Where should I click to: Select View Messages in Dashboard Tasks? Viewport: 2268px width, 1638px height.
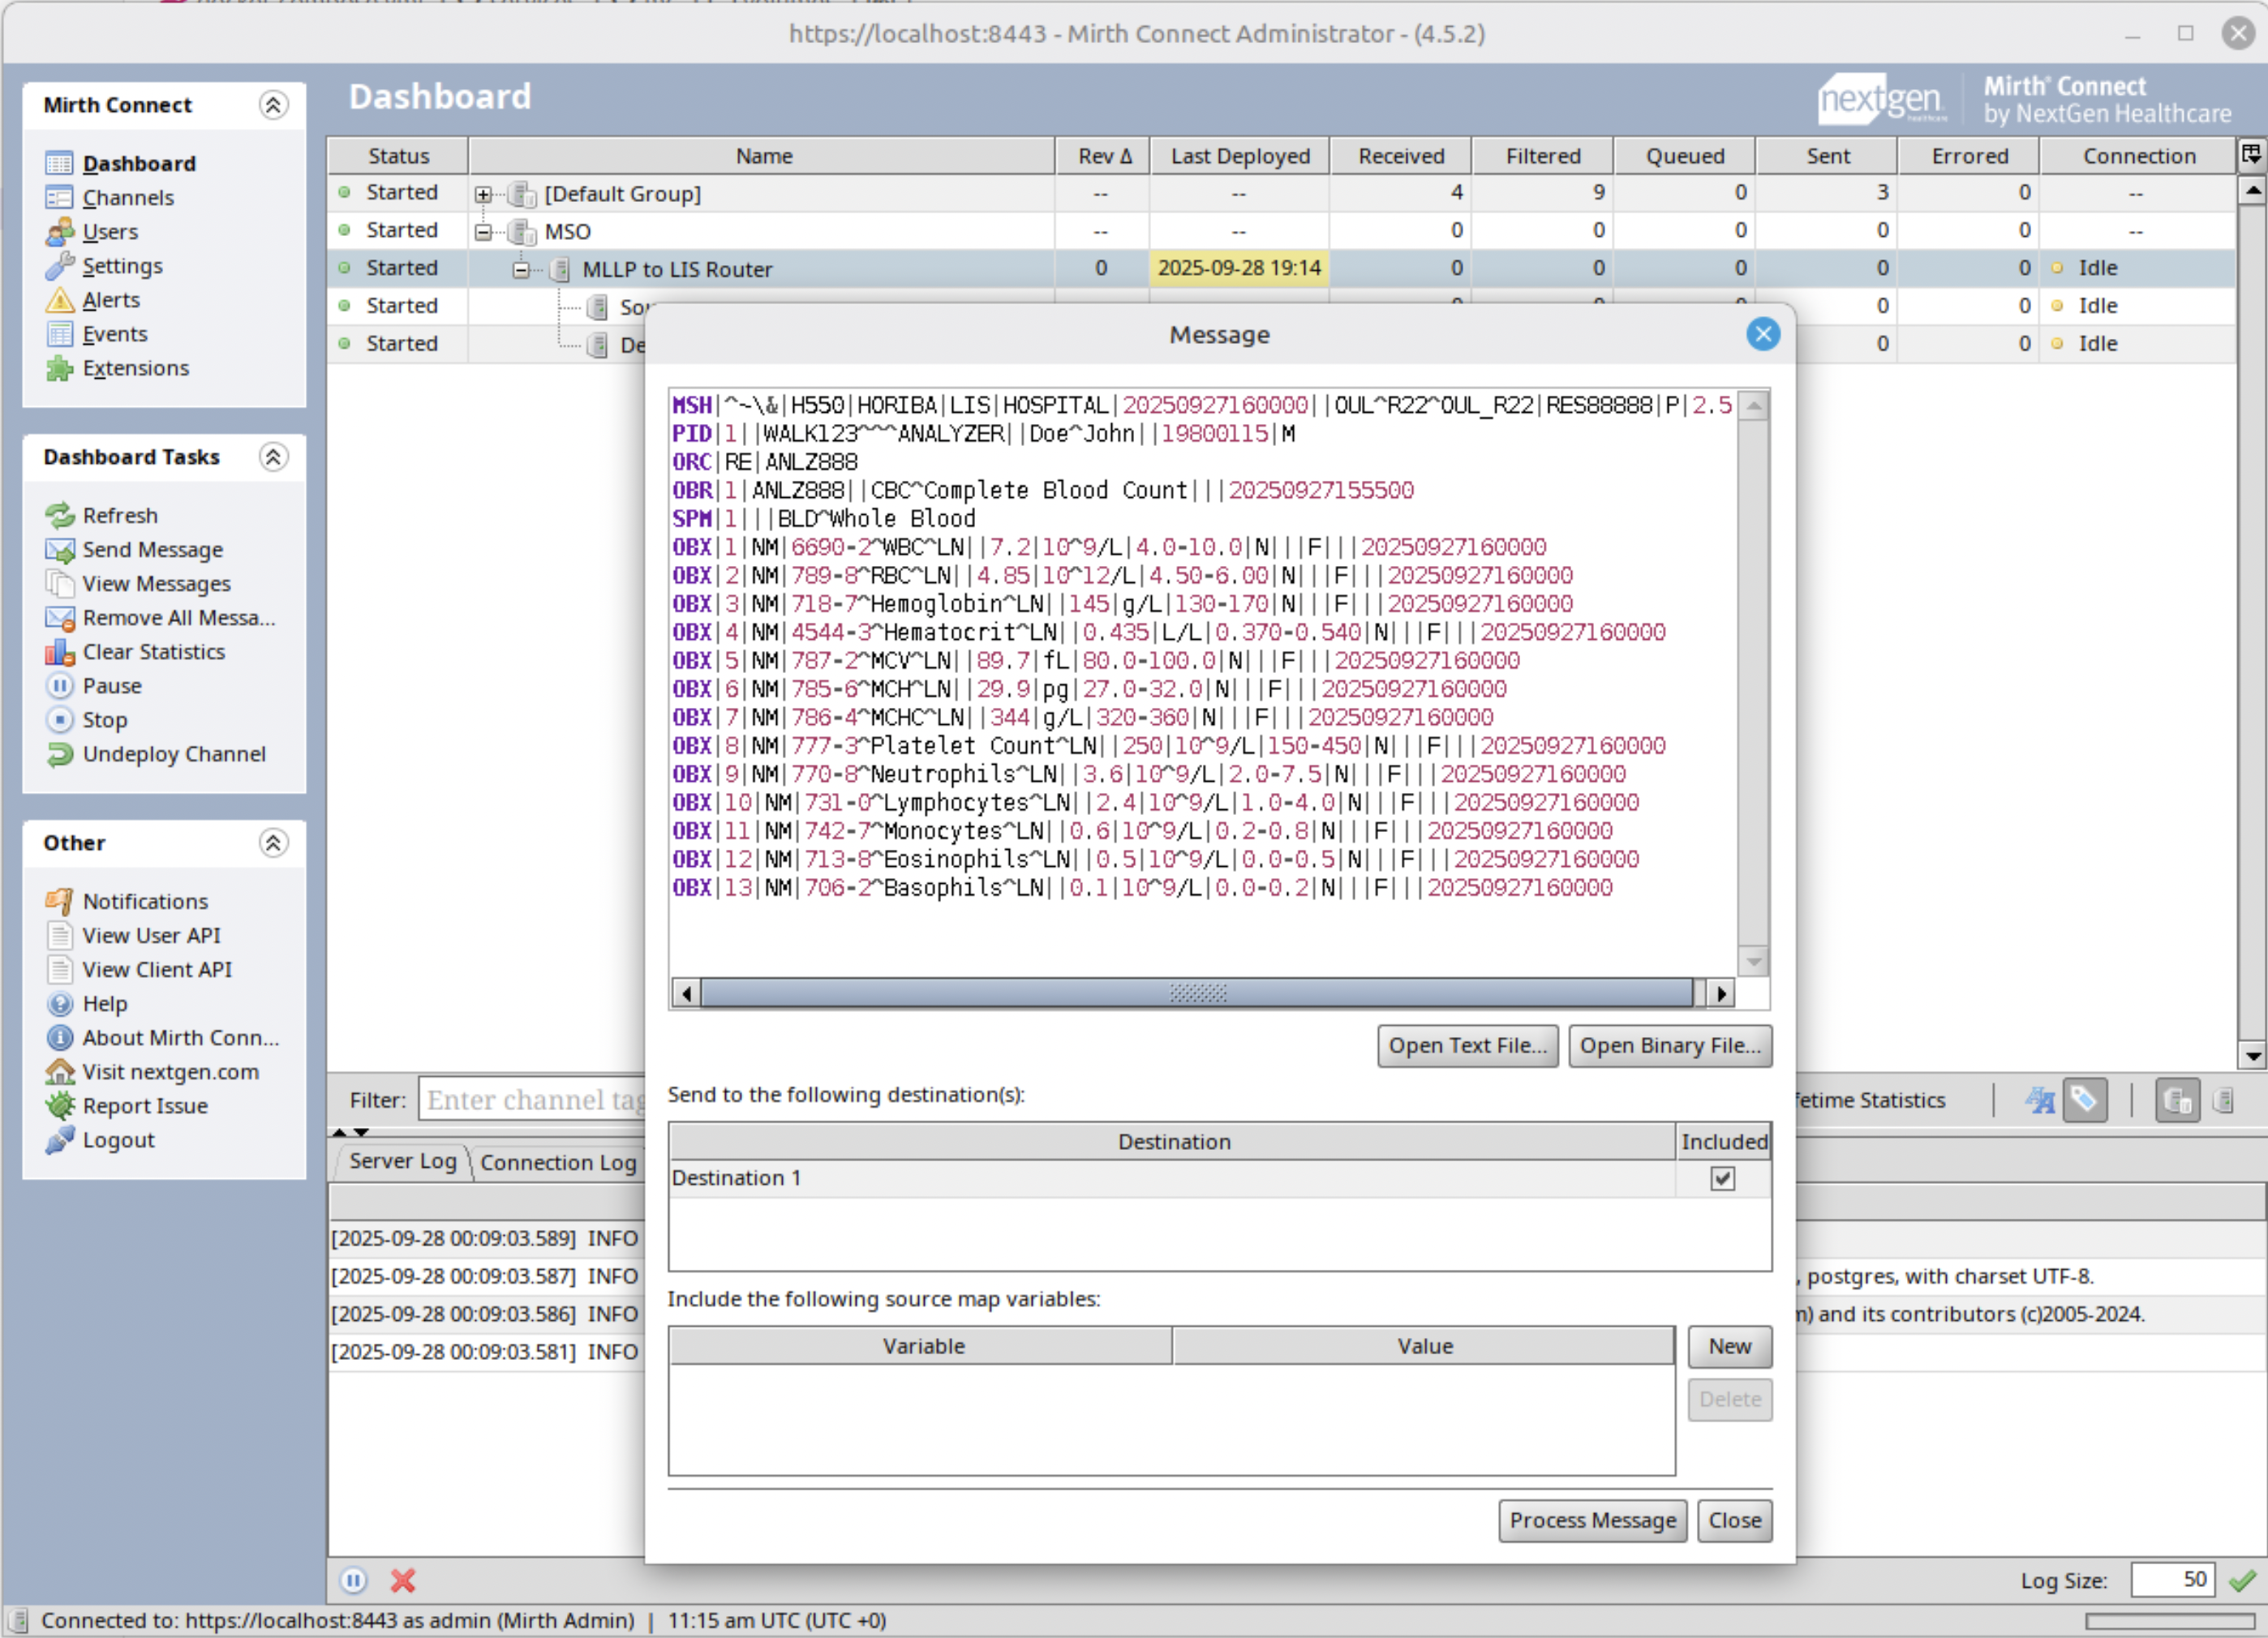coord(156,584)
